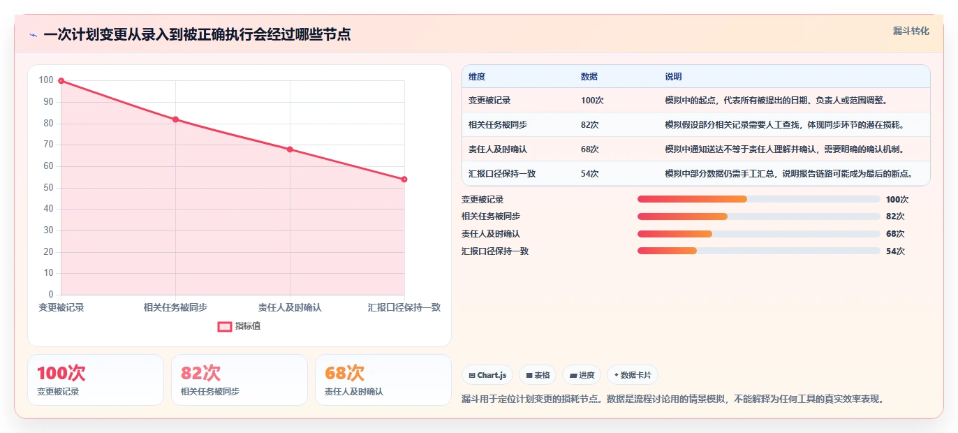Click the description starting 模拟假设部分相关记录
Viewport: 958px width, 433px height.
click(x=786, y=125)
